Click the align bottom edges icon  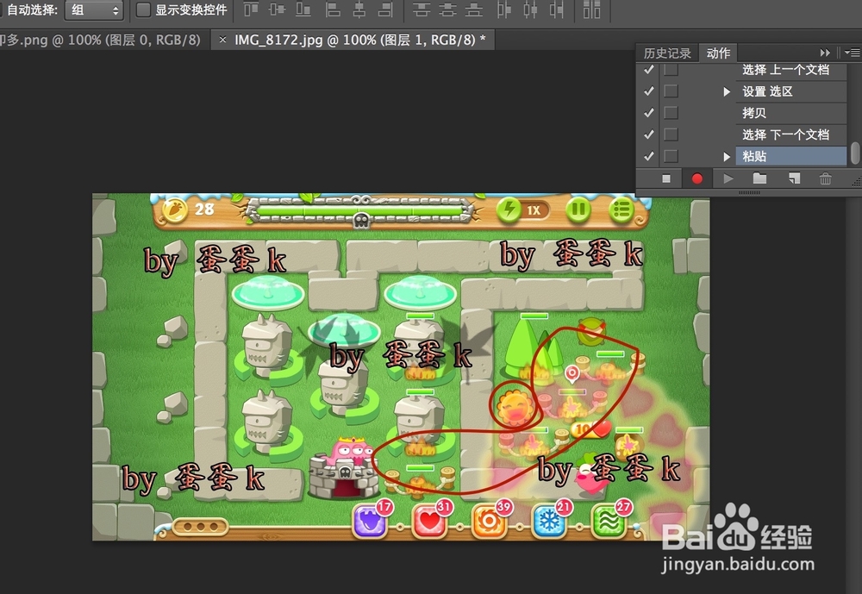[303, 9]
